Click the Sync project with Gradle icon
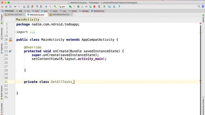Viewport: 205px width, 115px height. click(x=104, y=7)
